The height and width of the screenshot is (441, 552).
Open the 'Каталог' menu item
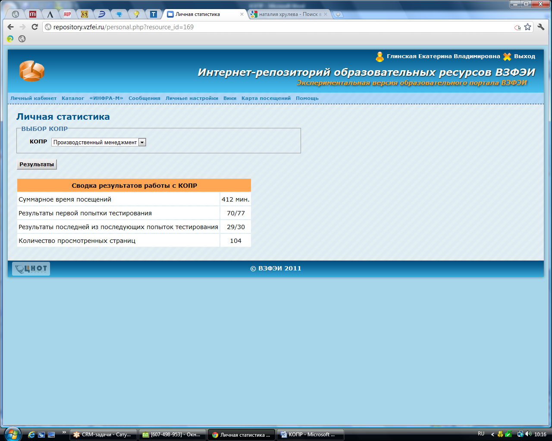(73, 98)
